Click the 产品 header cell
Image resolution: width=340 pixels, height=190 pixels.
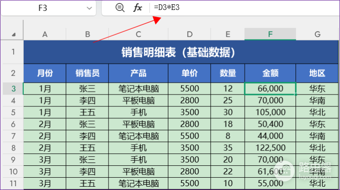click(138, 73)
